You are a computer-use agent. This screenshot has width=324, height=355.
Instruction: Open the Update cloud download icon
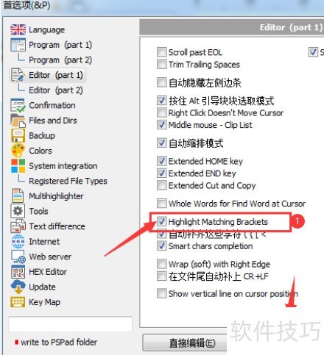[18, 287]
